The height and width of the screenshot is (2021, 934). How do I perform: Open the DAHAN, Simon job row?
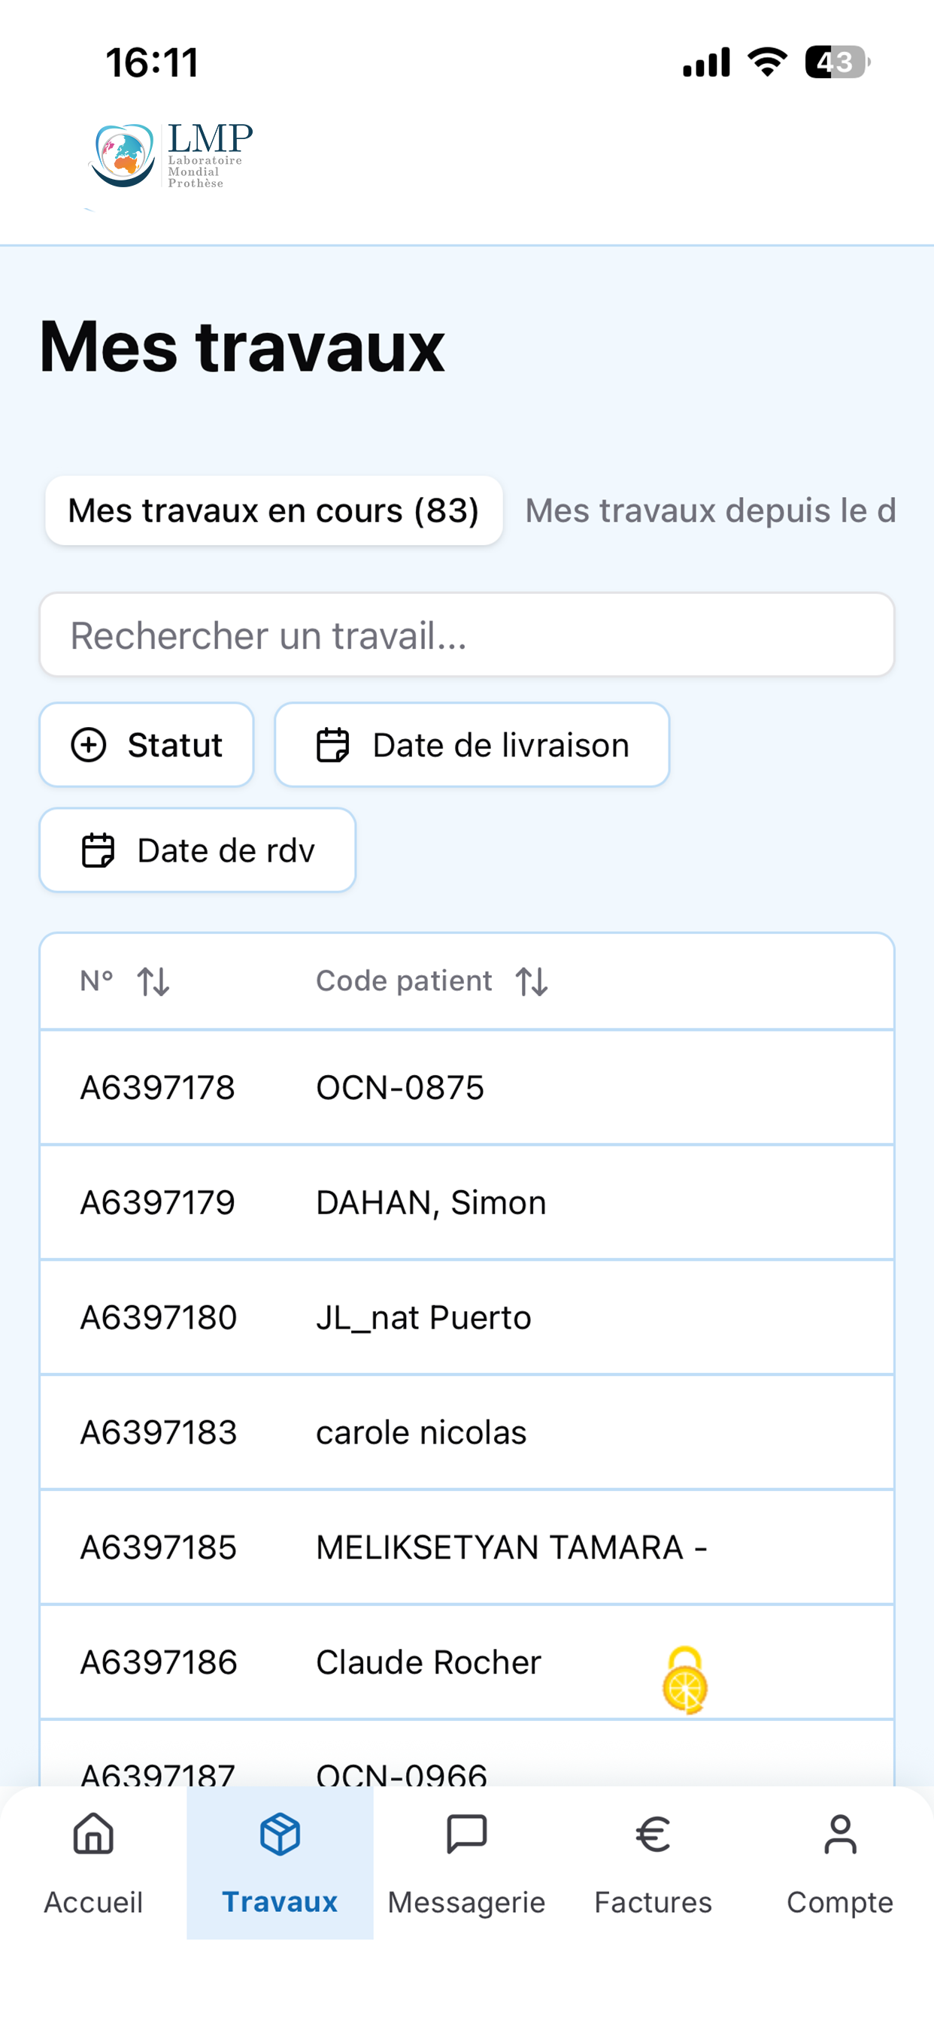coord(467,1202)
